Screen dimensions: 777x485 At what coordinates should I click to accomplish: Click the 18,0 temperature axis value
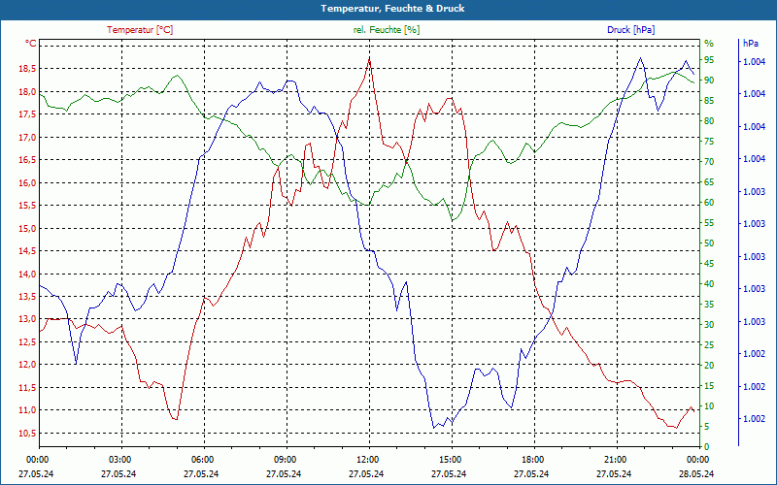(x=27, y=91)
